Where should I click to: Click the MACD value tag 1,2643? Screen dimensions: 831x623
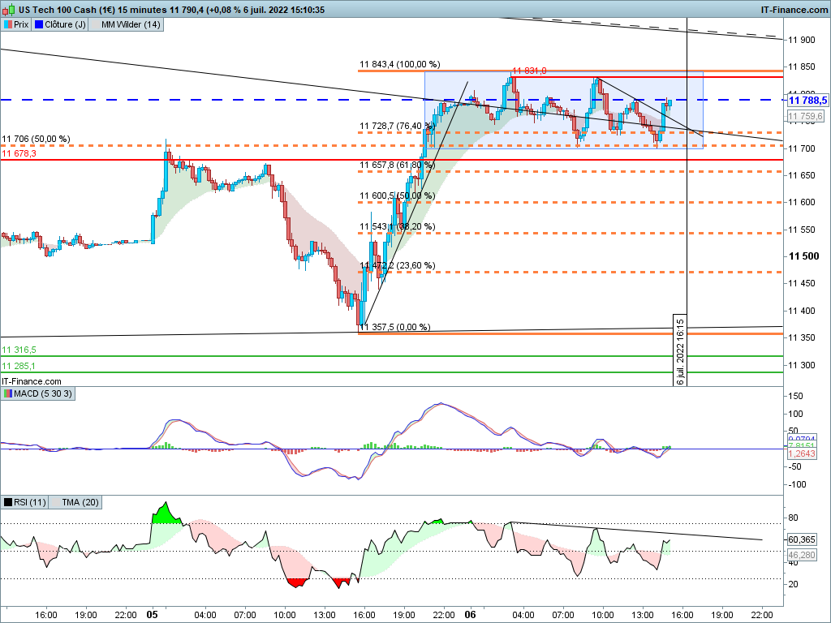click(801, 454)
